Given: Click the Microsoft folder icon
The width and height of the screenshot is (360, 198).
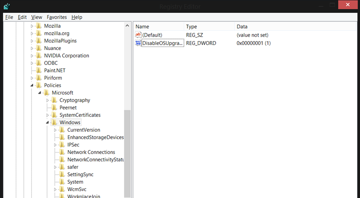Looking at the screenshot, I should point(46,93).
